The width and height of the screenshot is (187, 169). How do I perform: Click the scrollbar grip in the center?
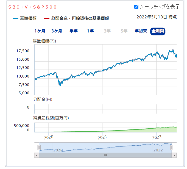point(105,155)
